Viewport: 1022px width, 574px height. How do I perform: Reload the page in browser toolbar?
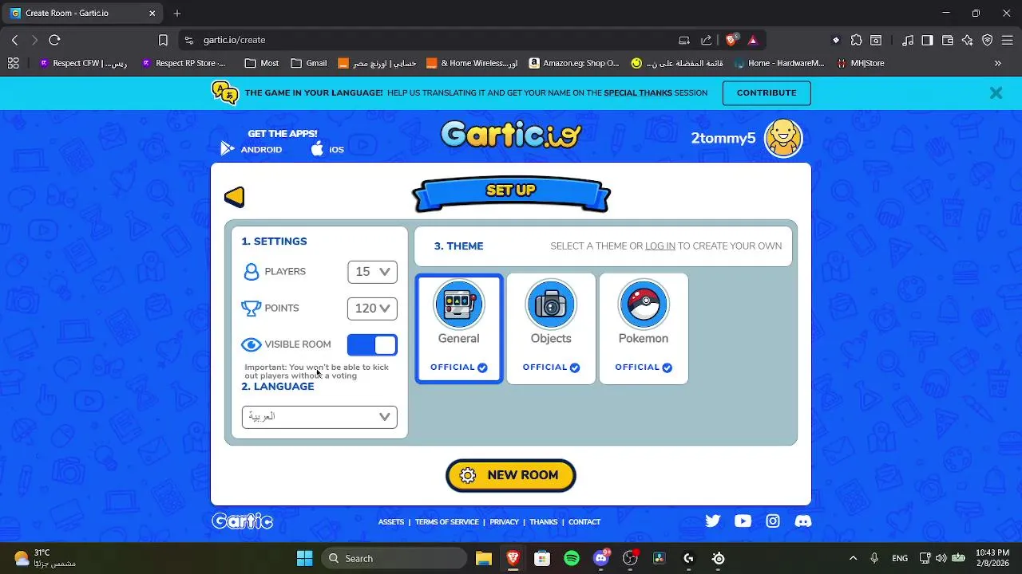(x=54, y=40)
